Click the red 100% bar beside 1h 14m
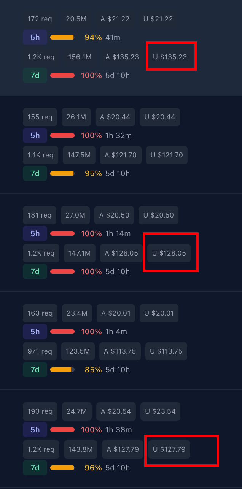The width and height of the screenshot is (242, 489). click(62, 233)
